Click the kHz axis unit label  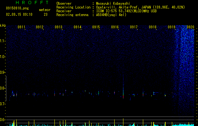pyautogui.click(x=3, y=26)
